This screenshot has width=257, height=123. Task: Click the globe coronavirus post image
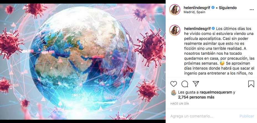83,62
